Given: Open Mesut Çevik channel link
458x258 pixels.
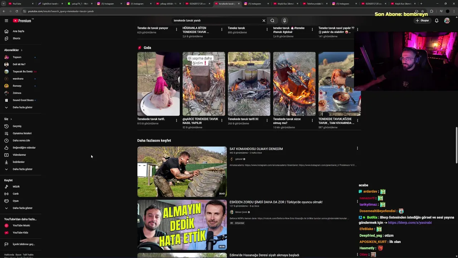Looking at the screenshot, I should tap(241, 212).
